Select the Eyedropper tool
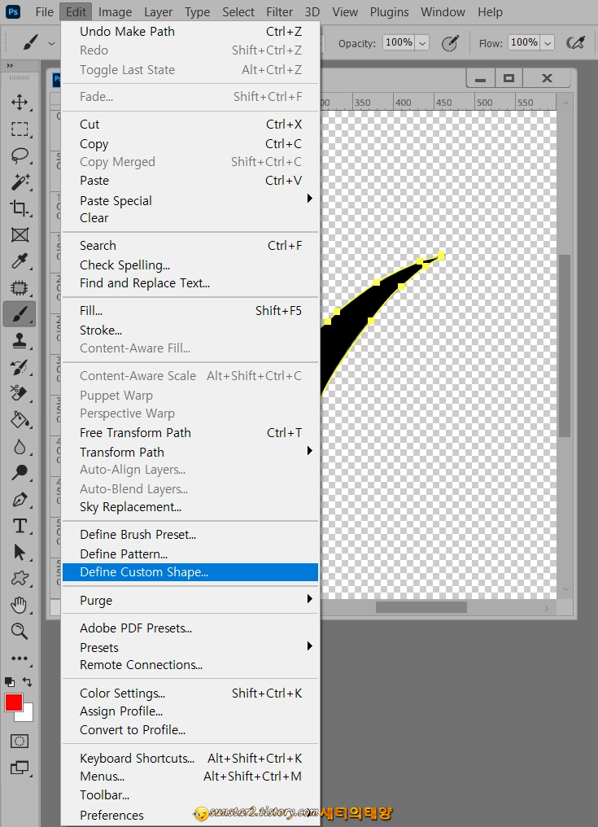Image resolution: width=598 pixels, height=827 pixels. (20, 261)
